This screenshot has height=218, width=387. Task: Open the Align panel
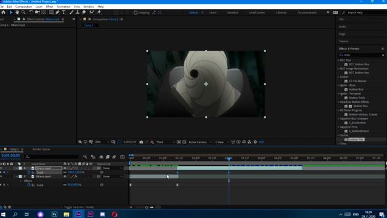(x=342, y=34)
